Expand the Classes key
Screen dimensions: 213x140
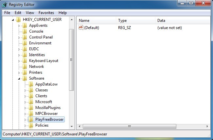(26, 90)
